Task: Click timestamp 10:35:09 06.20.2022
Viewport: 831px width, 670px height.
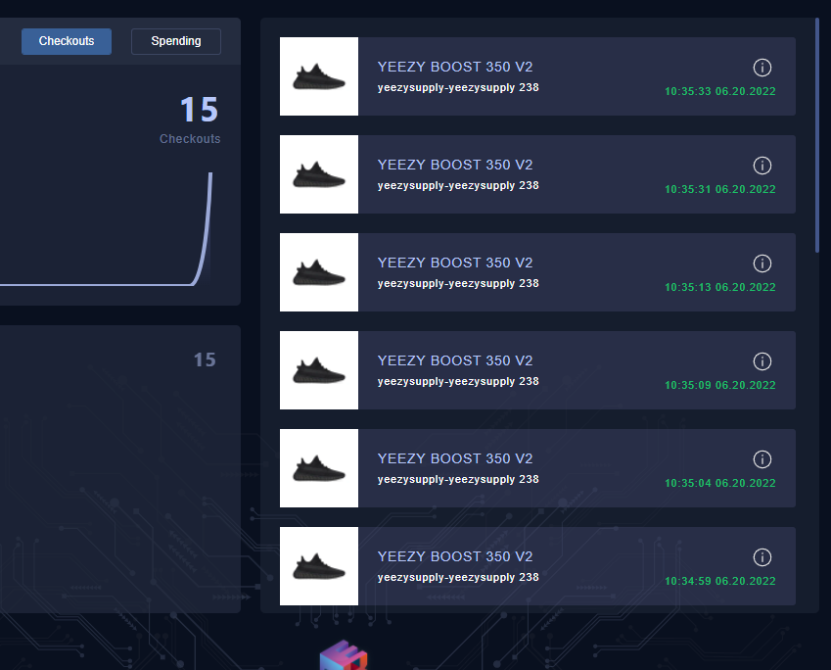Action: [720, 385]
